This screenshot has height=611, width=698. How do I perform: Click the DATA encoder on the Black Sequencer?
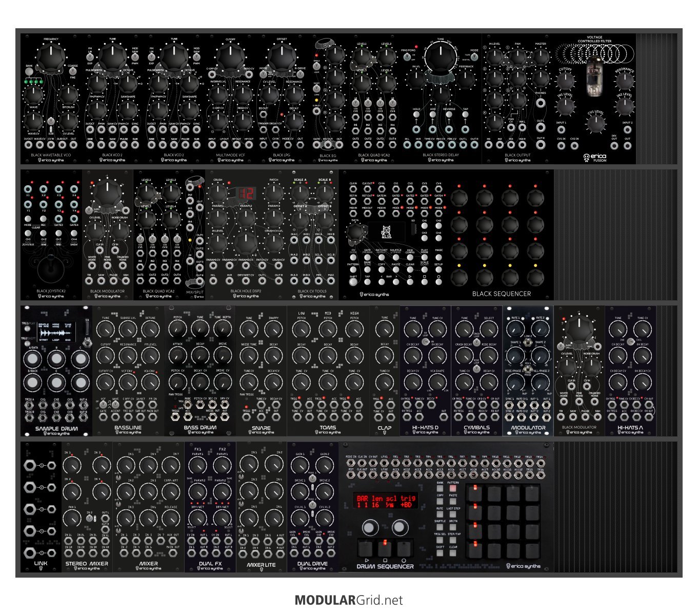pyautogui.click(x=355, y=233)
